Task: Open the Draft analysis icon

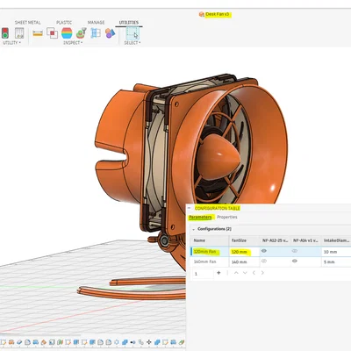Action: [x=81, y=33]
